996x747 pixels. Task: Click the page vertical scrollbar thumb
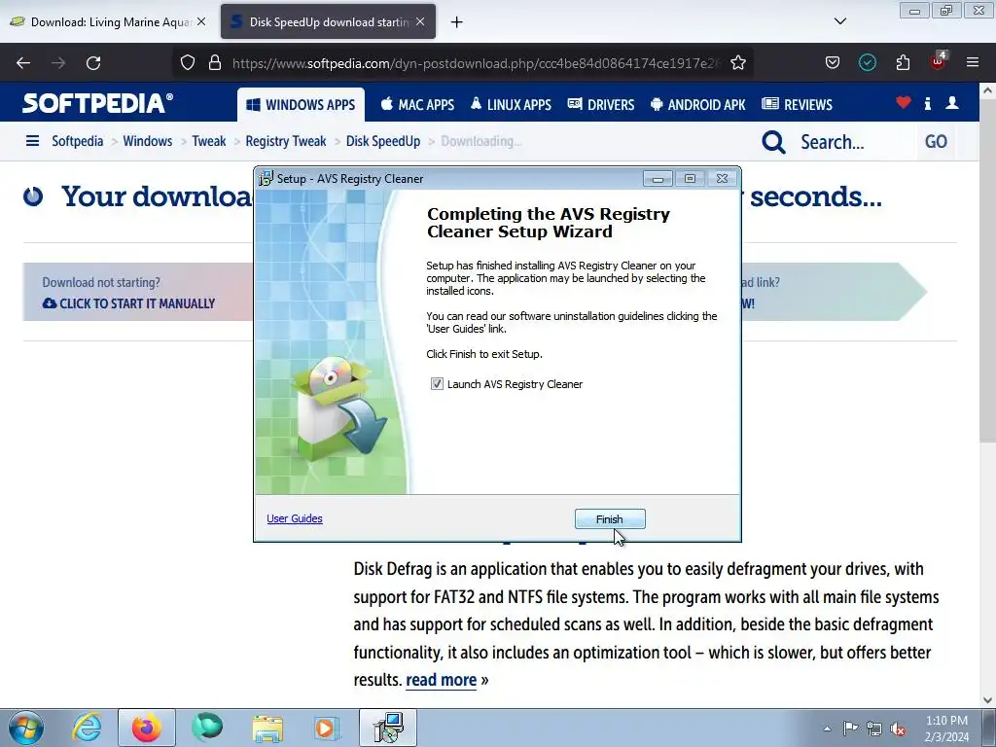[x=987, y=270]
